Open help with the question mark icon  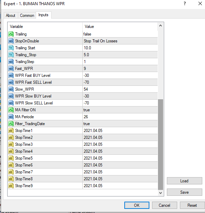[185, 3]
